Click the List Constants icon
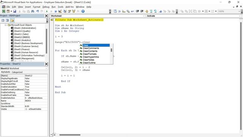This screenshot has height=137, width=243. 119,11
